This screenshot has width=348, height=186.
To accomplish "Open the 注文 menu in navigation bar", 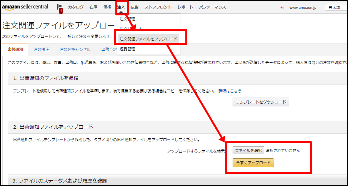I will pyautogui.click(x=121, y=7).
